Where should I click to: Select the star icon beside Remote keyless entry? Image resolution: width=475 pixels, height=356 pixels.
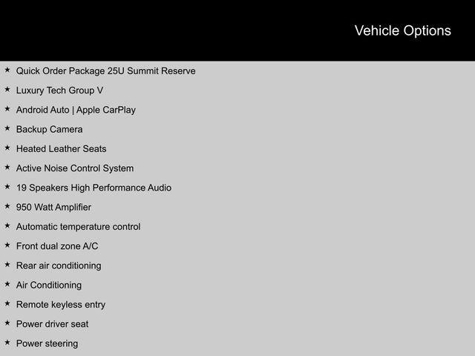click(7, 304)
